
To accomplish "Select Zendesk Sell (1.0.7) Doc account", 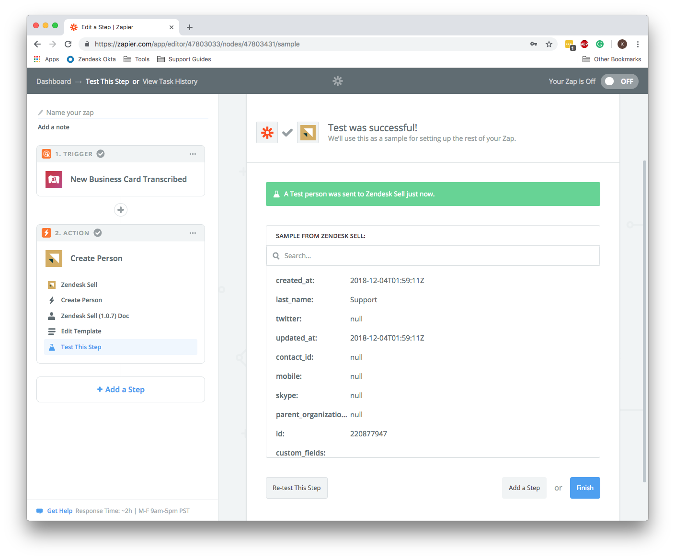I will click(x=121, y=316).
